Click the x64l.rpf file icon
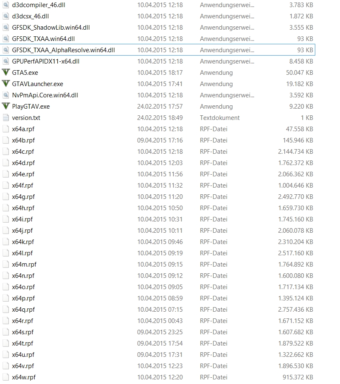Viewport: 340px width, 384px height. coord(5,253)
